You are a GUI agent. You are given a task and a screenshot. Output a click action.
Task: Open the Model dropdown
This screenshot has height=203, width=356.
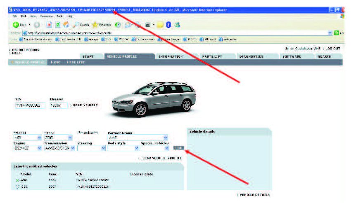40,138
